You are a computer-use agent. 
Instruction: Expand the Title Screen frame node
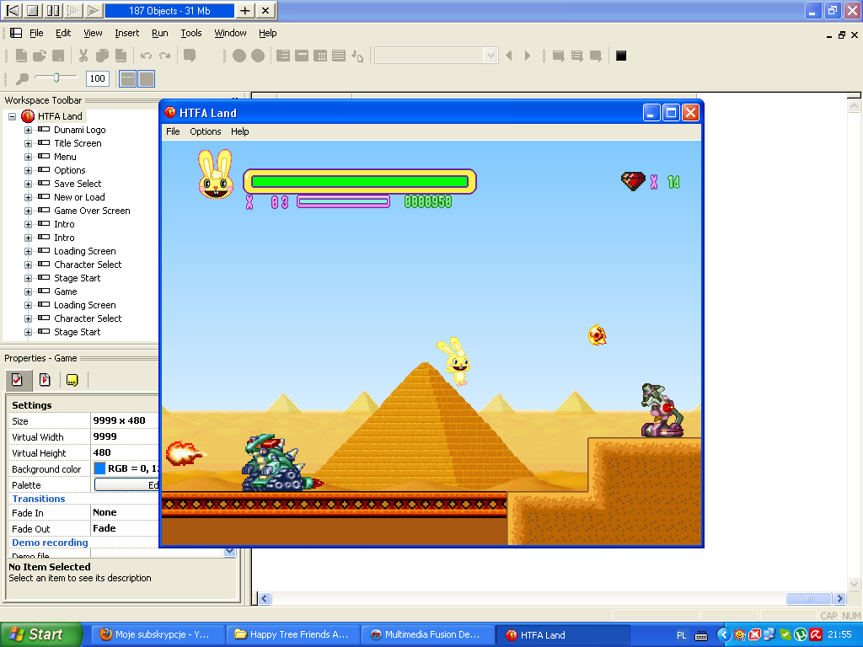coord(28,143)
